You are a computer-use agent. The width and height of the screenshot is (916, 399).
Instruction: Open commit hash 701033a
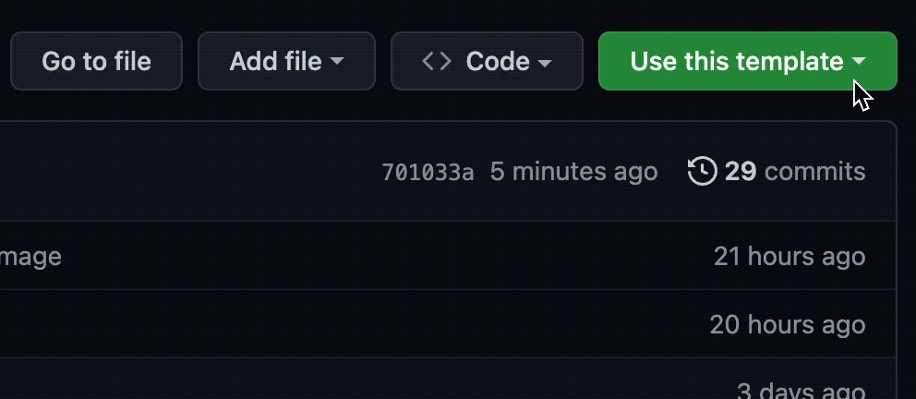(428, 173)
